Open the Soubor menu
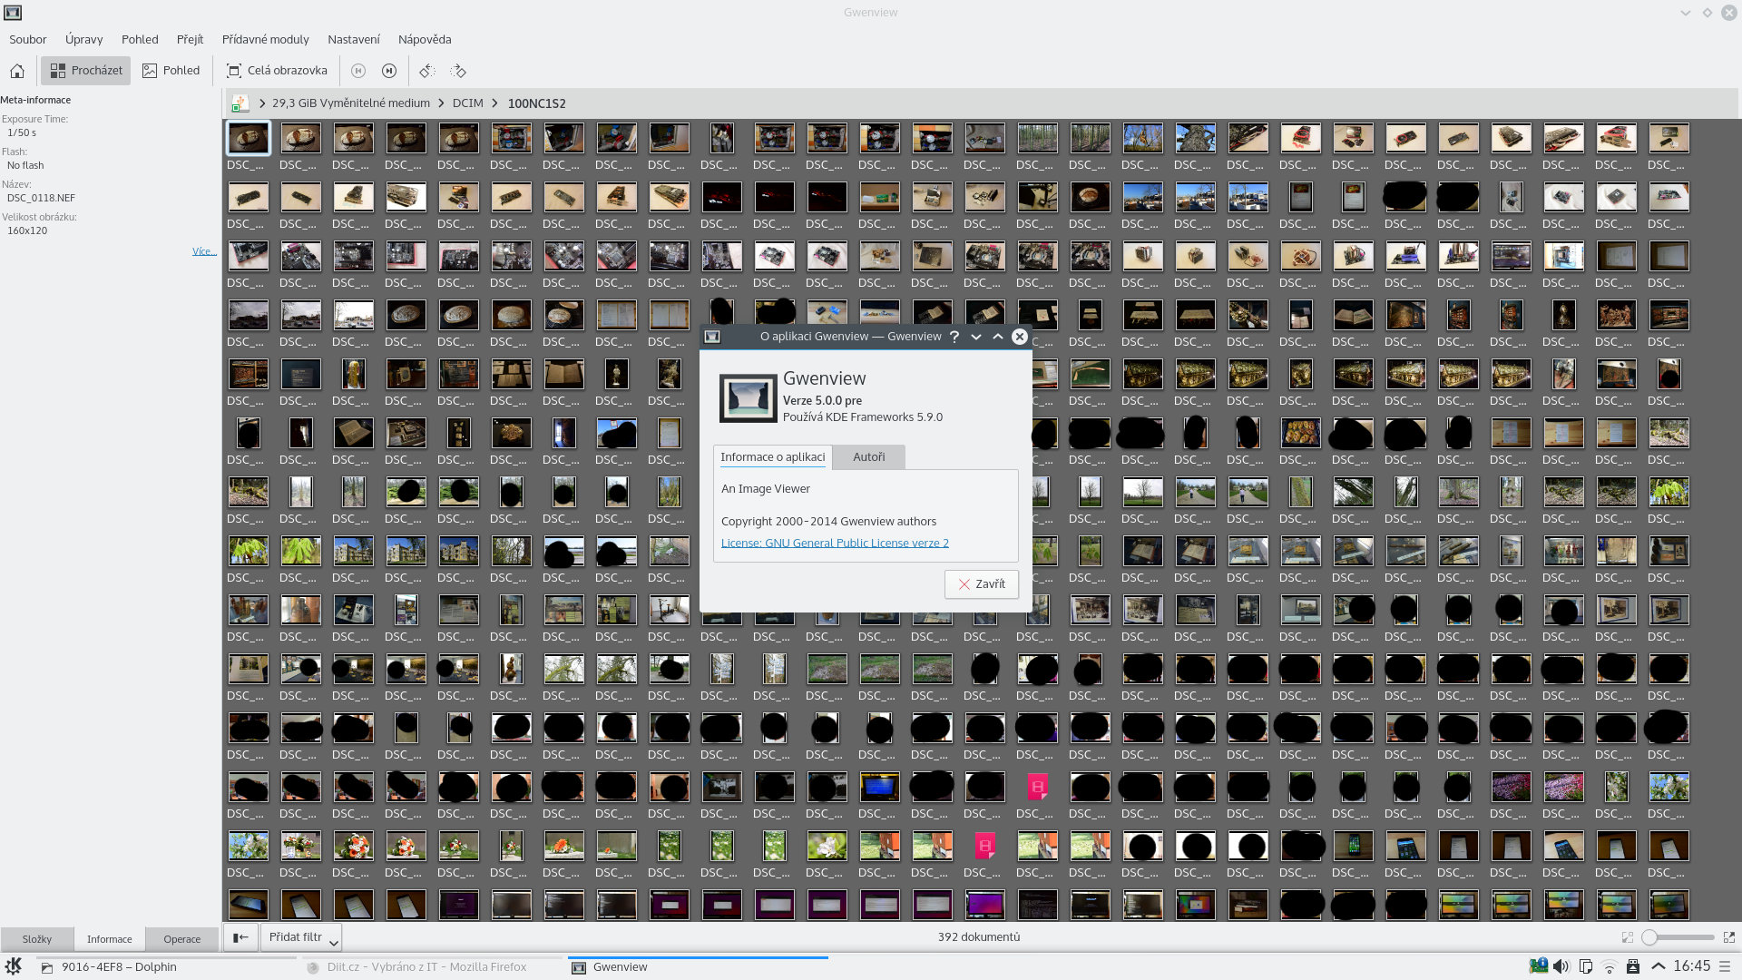The width and height of the screenshot is (1742, 980). tap(28, 40)
